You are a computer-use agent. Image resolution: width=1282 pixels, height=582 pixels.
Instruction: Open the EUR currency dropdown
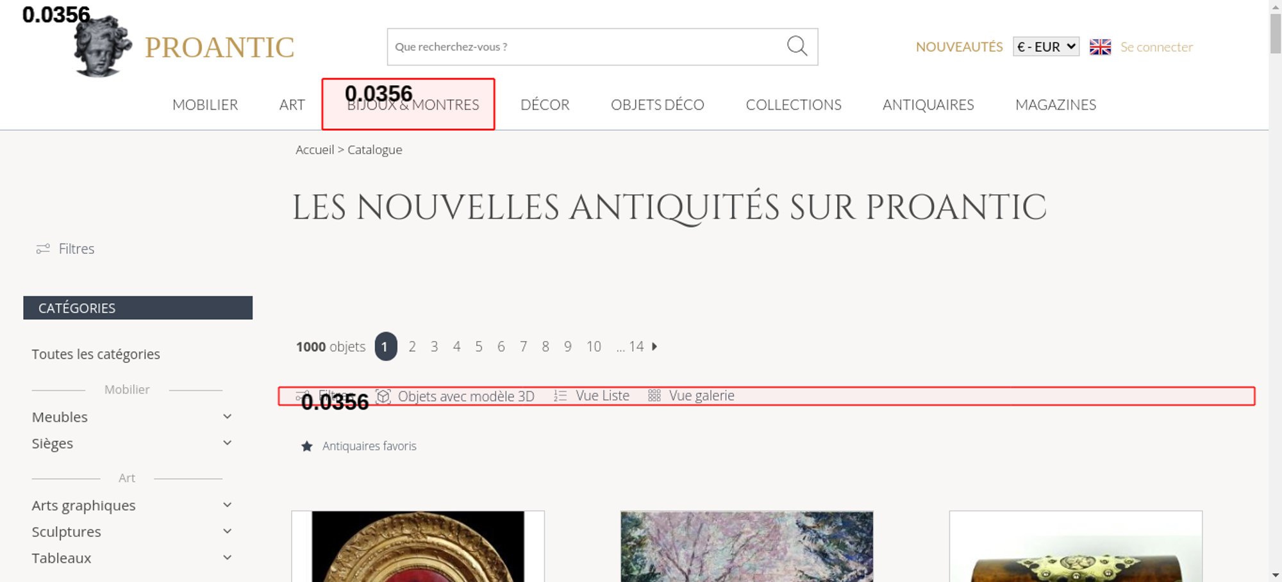[1045, 47]
